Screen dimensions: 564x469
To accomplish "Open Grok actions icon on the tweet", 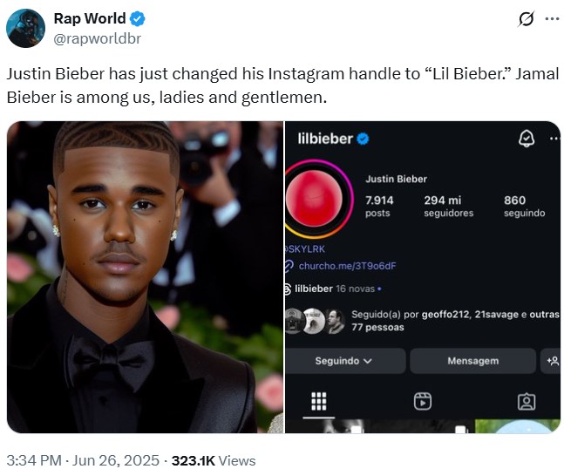I will pyautogui.click(x=526, y=19).
